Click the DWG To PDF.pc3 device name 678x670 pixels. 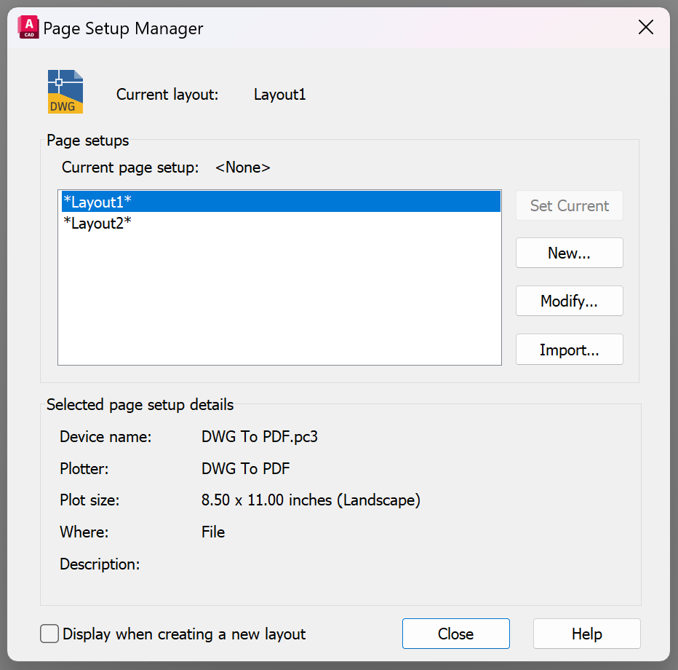click(x=260, y=437)
